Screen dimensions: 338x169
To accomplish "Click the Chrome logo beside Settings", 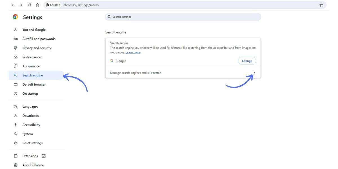I will pyautogui.click(x=15, y=17).
